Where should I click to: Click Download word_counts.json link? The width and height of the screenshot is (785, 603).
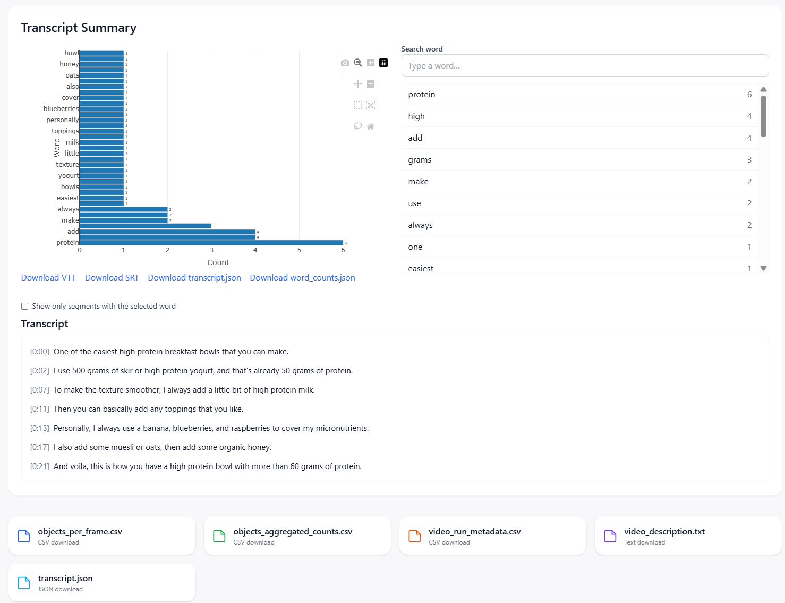coord(302,278)
